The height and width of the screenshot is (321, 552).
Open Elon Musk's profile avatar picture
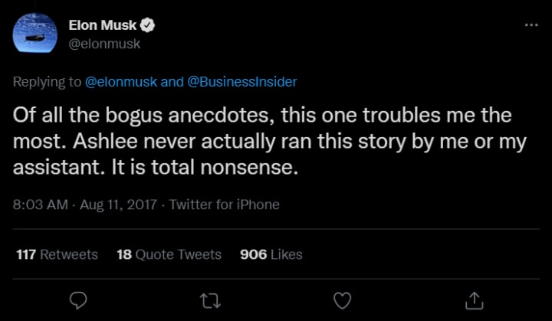pos(35,34)
